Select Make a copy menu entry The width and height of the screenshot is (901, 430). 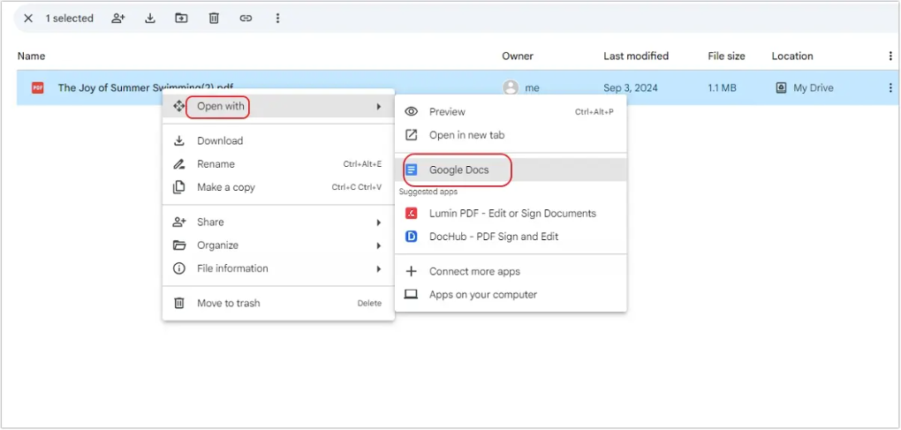click(x=278, y=187)
